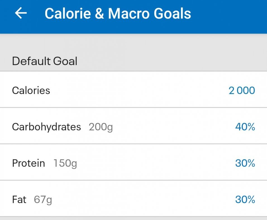Change the 40% carbohydrates percentage
The width and height of the screenshot is (267, 220).
pos(245,127)
